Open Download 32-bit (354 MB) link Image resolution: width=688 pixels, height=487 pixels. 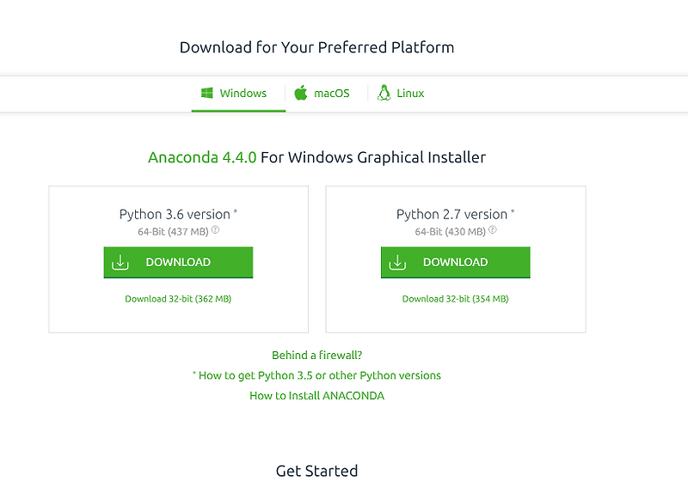(456, 299)
